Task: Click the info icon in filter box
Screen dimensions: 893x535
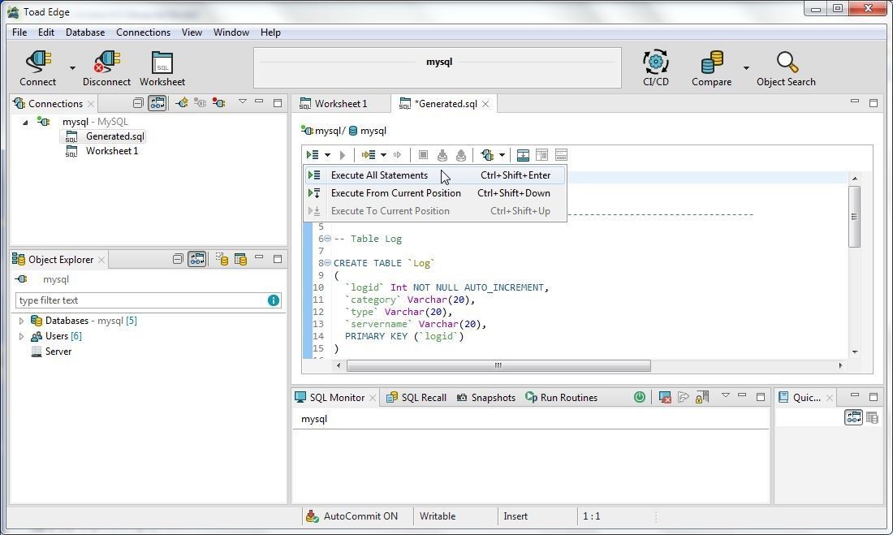Action: click(274, 300)
